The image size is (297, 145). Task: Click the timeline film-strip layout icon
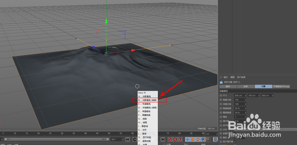pyautogui.click(x=215, y=139)
